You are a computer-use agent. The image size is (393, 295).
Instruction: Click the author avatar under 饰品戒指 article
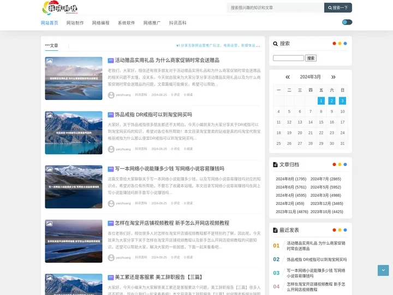point(111,149)
